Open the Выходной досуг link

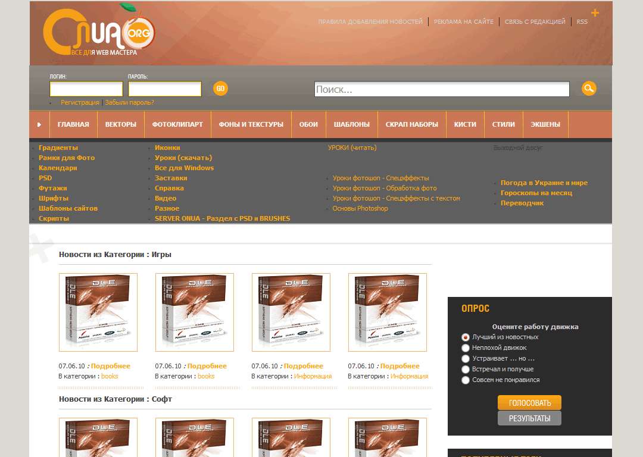[518, 148]
